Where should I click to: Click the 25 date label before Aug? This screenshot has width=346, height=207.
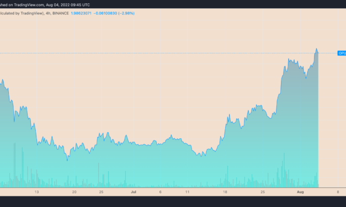click(263, 192)
